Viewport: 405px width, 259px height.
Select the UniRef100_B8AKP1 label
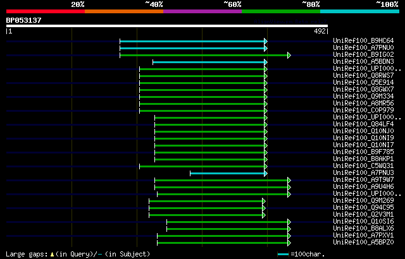click(x=363, y=159)
